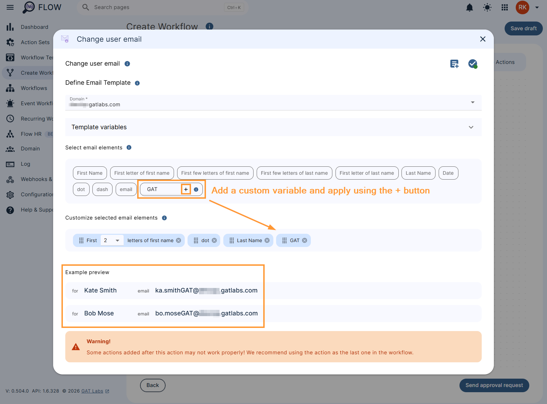547x404 pixels.
Task: Open the apps grid launcher
Action: point(505,7)
